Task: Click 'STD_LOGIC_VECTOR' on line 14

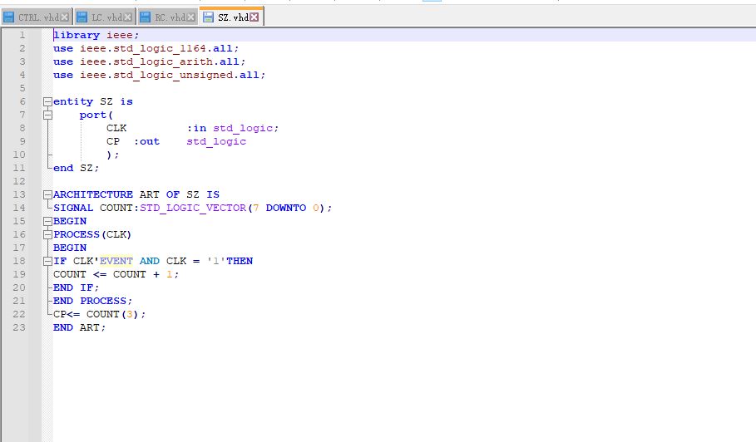Action: 193,208
